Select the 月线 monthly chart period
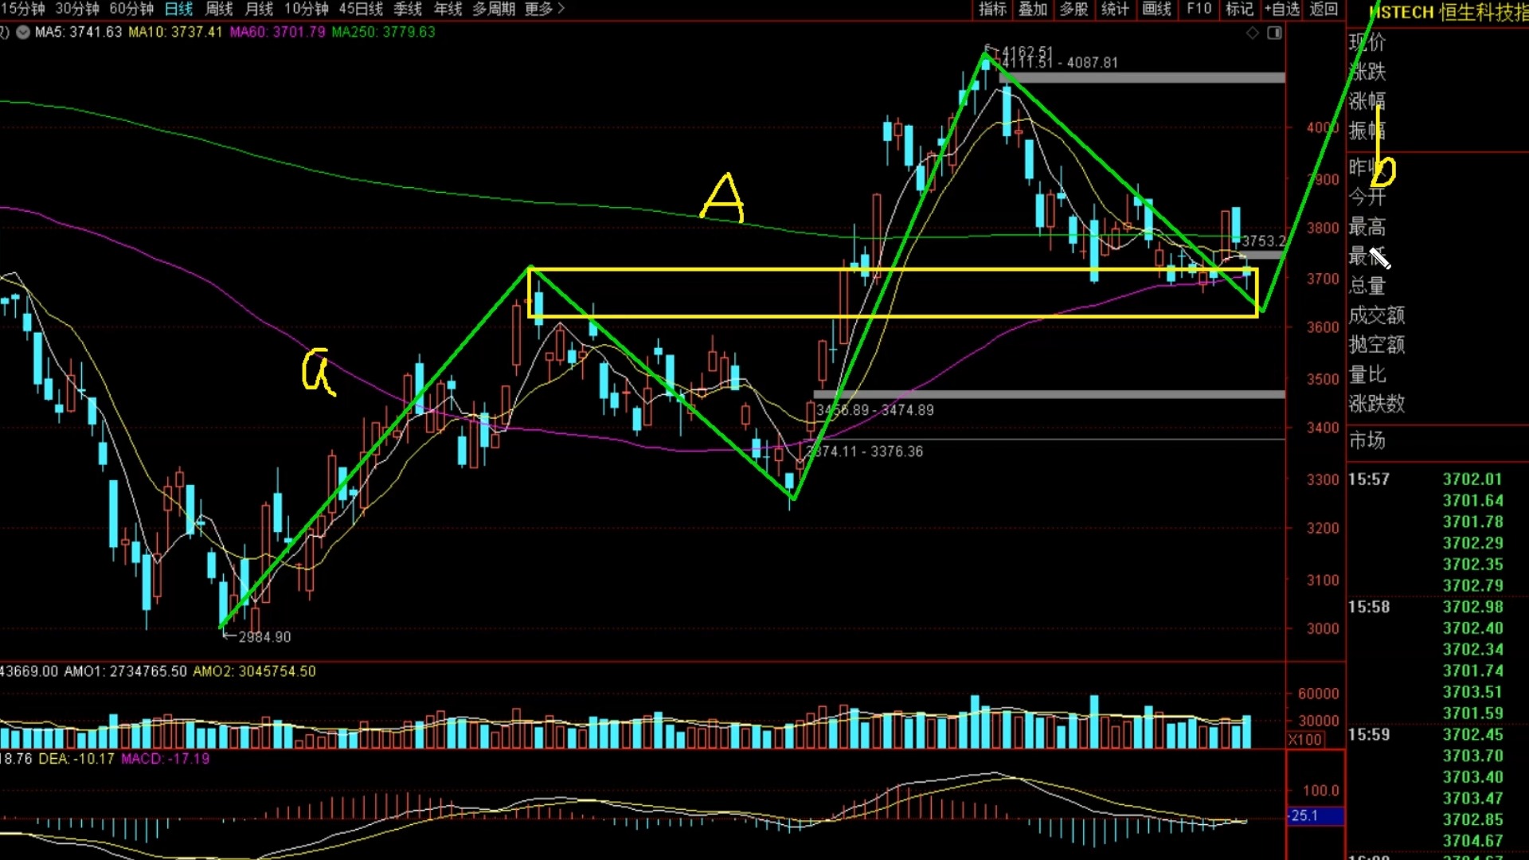The width and height of the screenshot is (1529, 860). pos(259,9)
